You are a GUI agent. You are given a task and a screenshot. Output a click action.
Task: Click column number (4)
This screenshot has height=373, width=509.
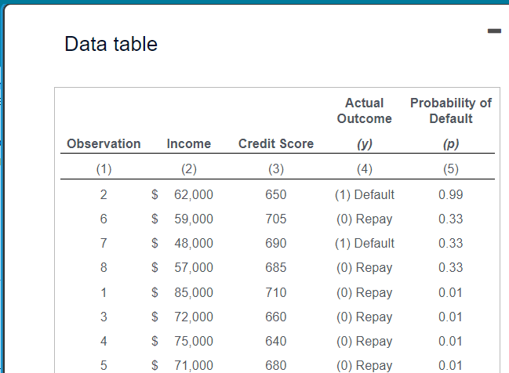tap(365, 169)
